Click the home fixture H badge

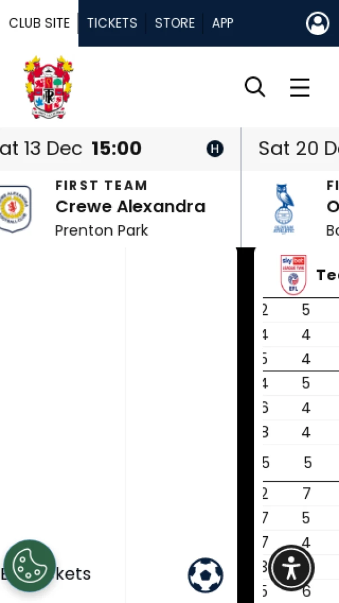click(x=215, y=149)
